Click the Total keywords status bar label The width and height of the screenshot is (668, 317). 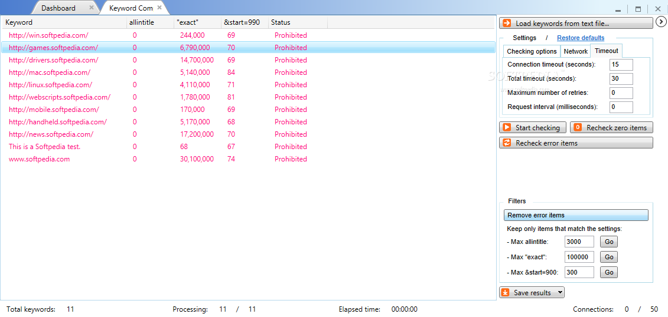click(x=31, y=309)
